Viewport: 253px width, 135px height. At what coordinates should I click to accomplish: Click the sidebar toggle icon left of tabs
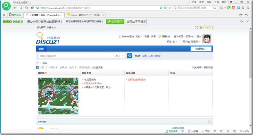click(x=4, y=15)
